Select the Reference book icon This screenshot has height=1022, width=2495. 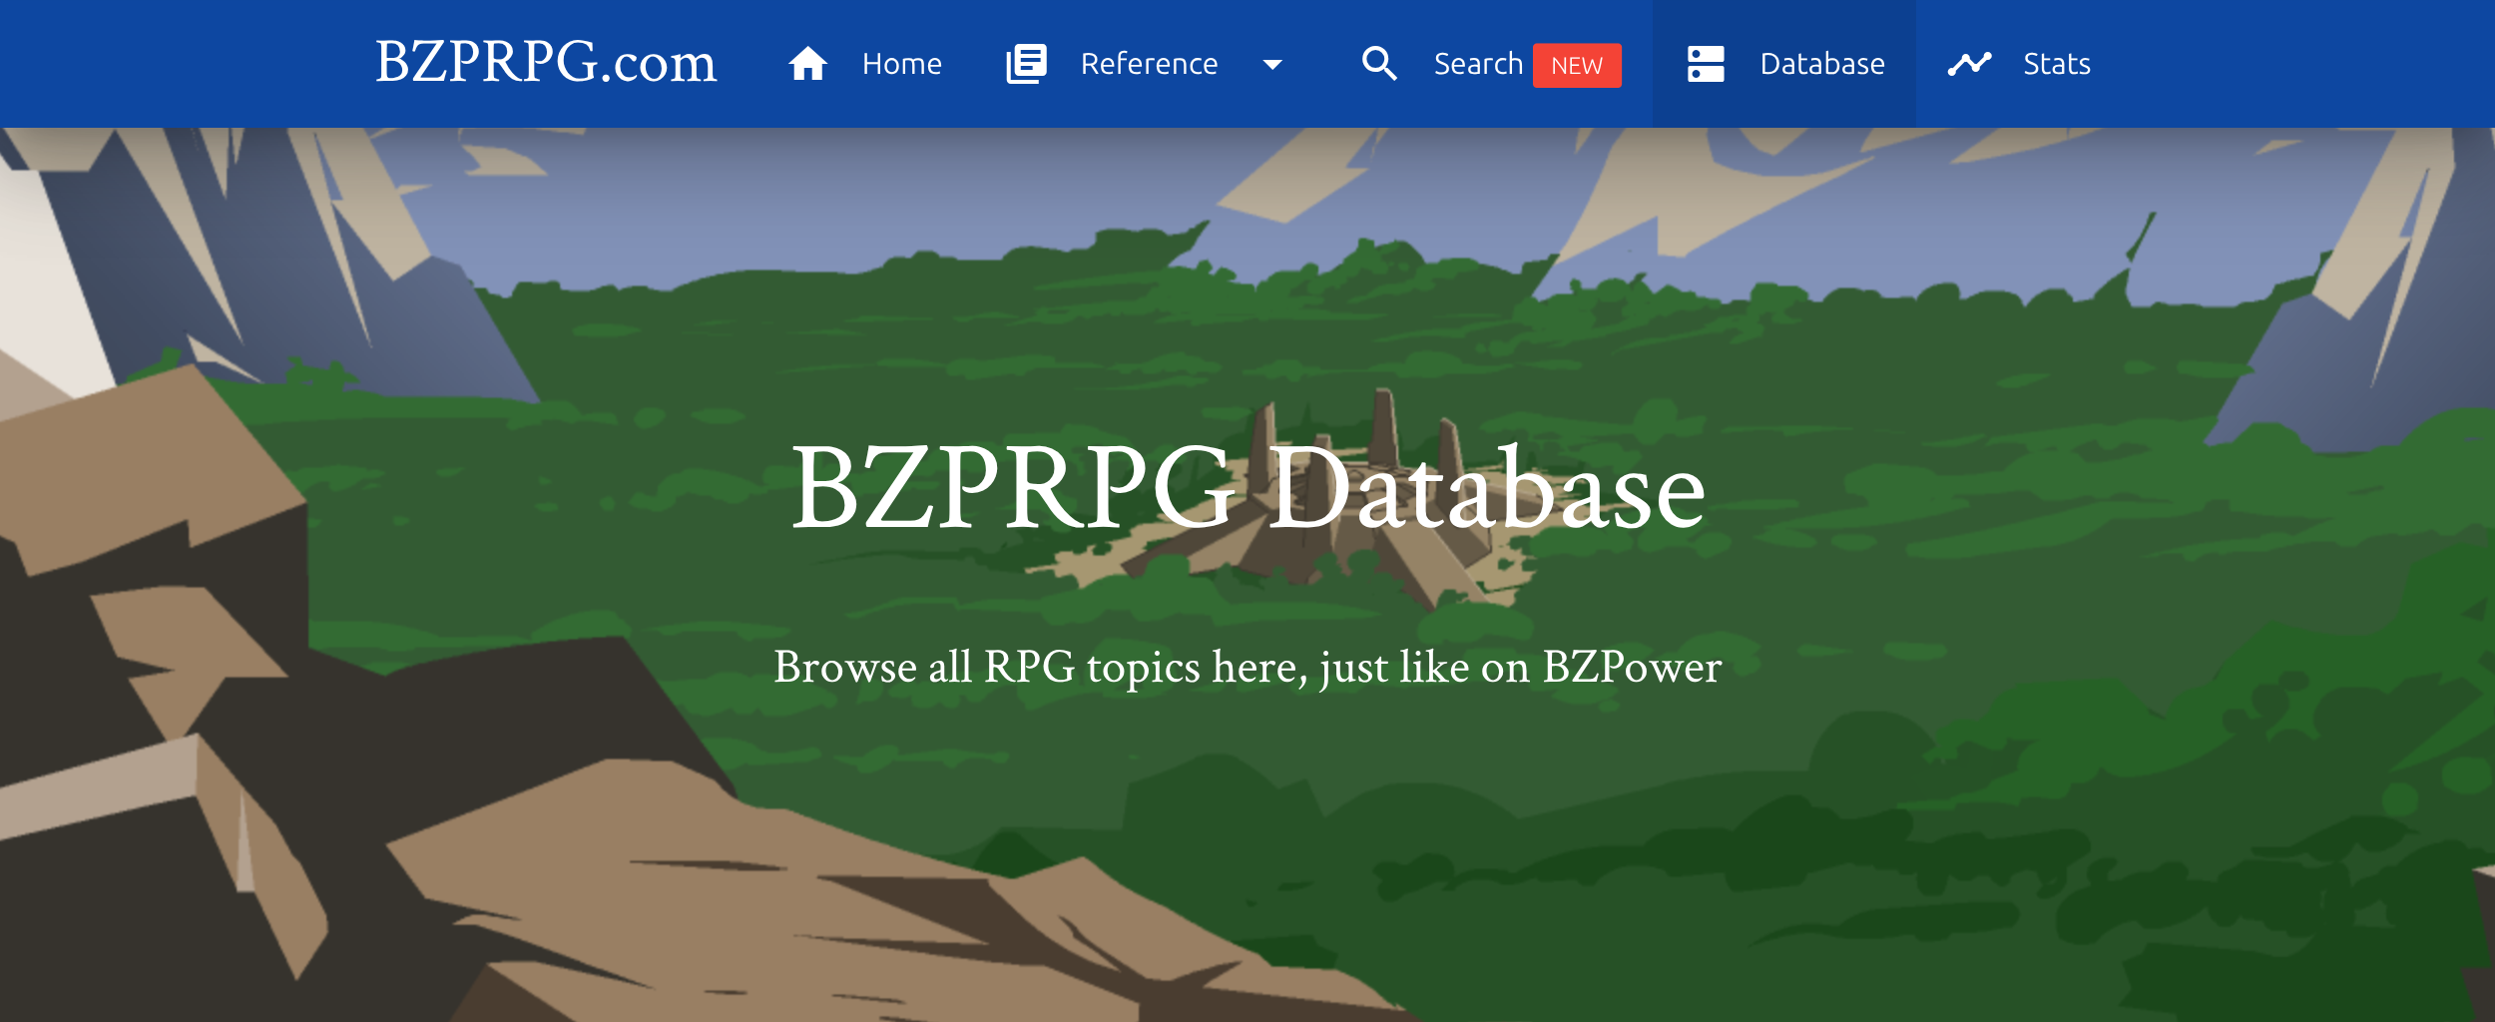point(1027,63)
